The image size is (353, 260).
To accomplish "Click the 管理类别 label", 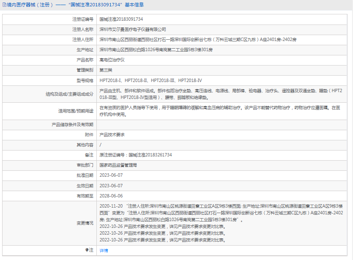I will click(x=85, y=70).
